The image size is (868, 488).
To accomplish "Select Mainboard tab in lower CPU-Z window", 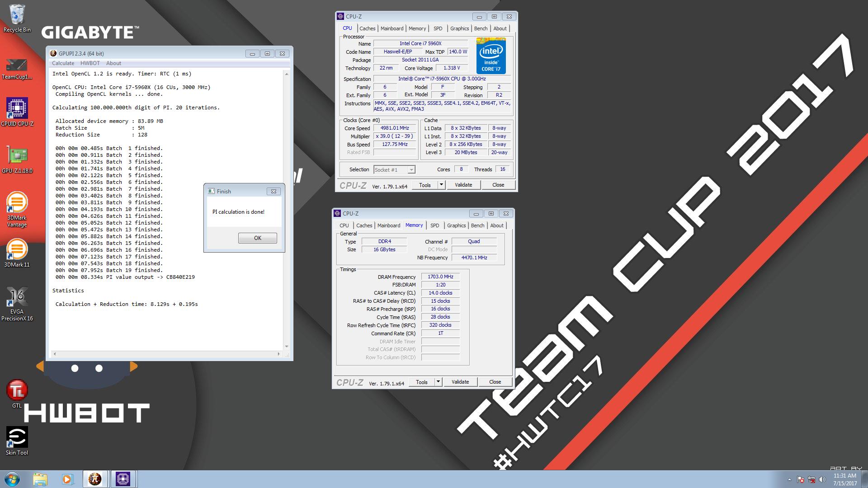I will pos(389,225).
